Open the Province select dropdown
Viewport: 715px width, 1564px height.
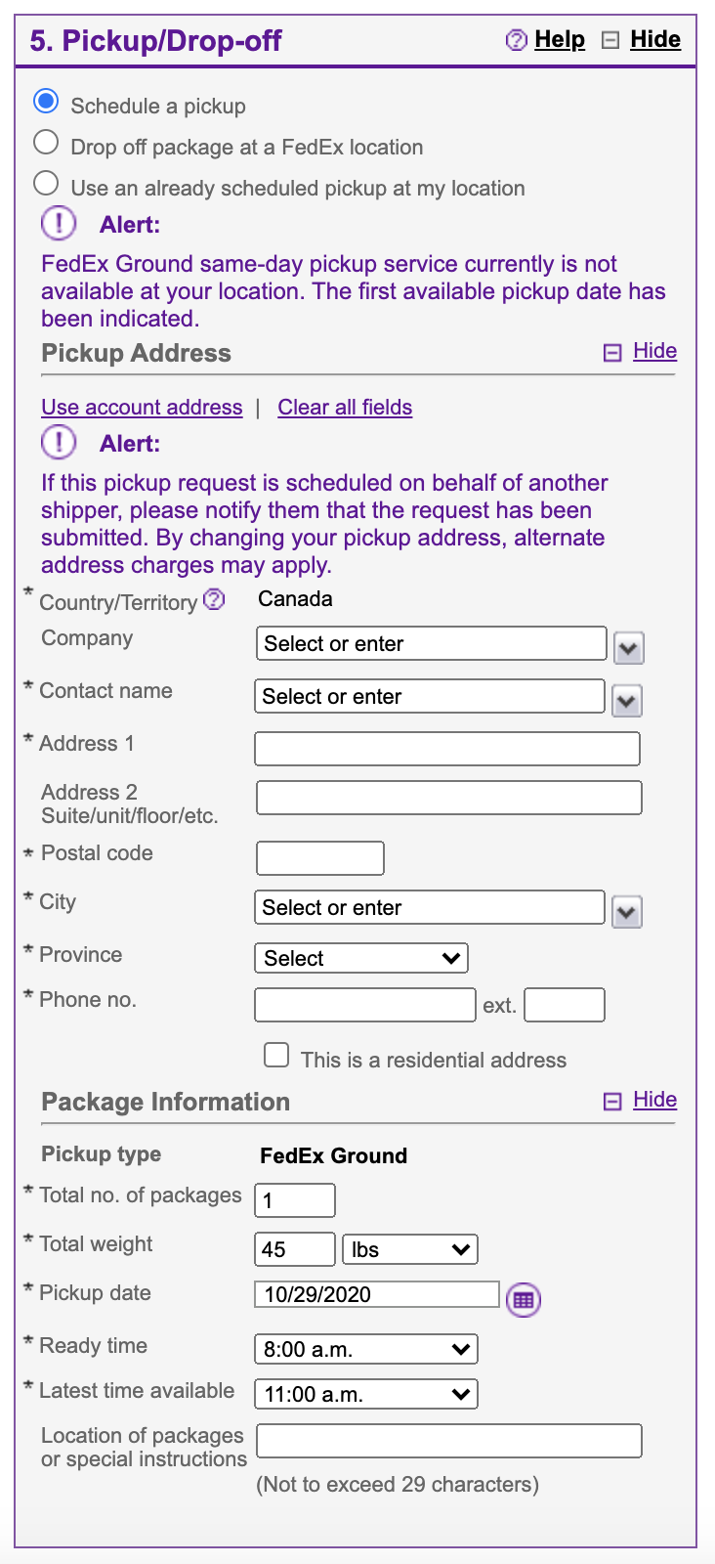360,958
